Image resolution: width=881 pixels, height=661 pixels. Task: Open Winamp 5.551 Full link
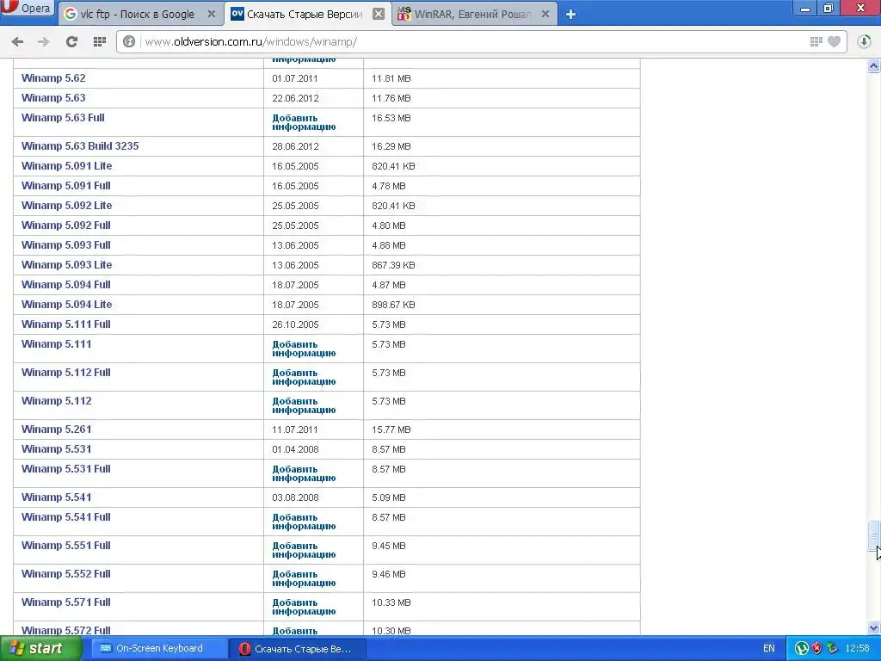[65, 545]
